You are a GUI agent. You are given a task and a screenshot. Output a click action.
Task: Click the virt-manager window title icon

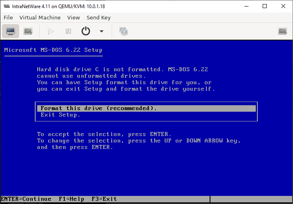click(x=7, y=6)
